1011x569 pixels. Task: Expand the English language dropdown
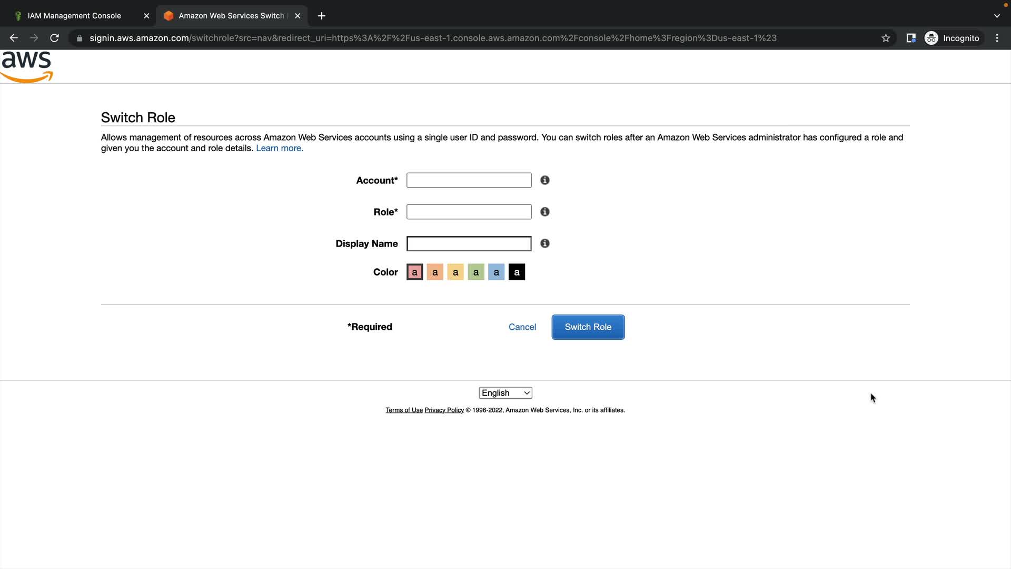click(x=505, y=393)
